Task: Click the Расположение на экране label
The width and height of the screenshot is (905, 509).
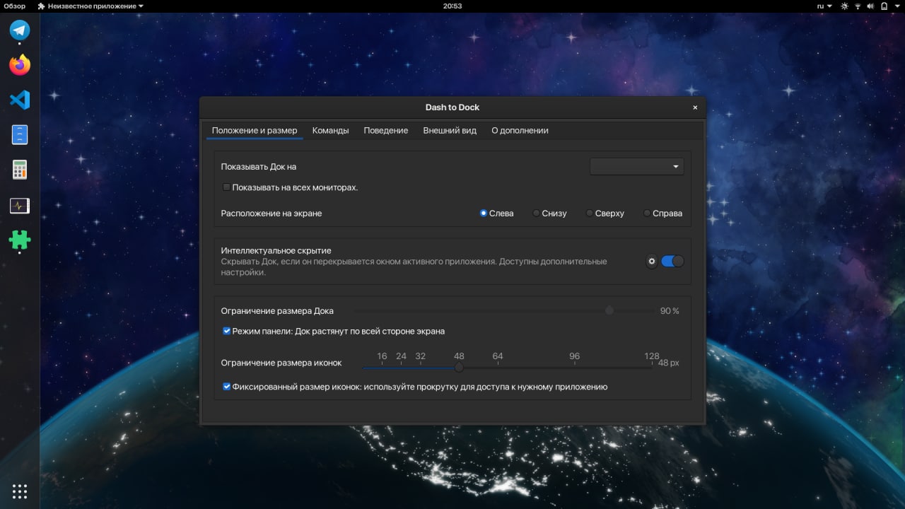Action: click(x=271, y=213)
